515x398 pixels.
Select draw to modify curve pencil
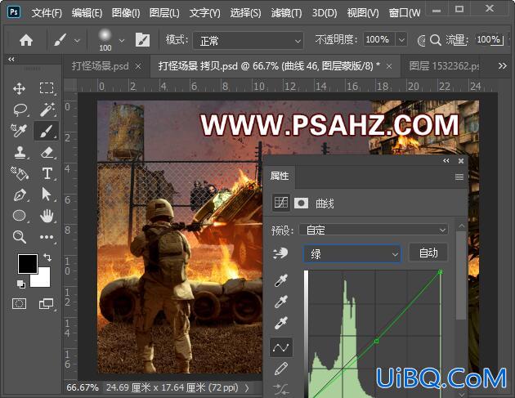(281, 369)
